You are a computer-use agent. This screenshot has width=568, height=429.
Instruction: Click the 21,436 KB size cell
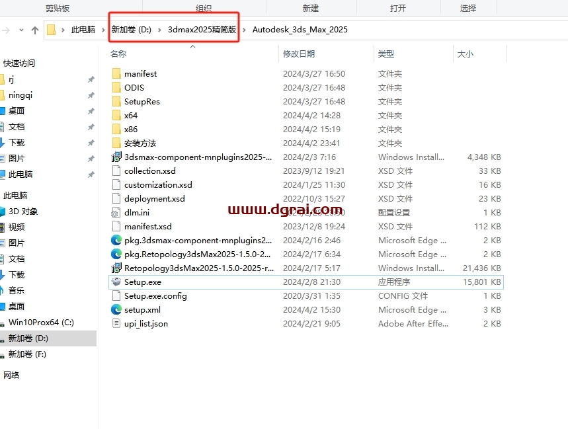point(482,268)
